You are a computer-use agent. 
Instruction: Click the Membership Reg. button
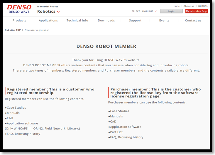pos(196,11)
